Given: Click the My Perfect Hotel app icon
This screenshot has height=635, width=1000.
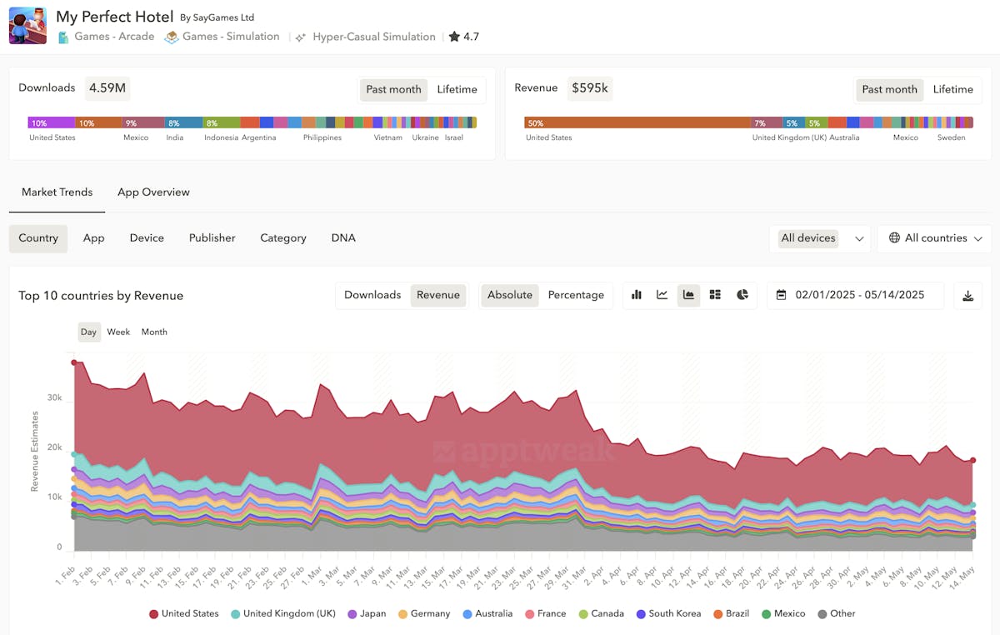Looking at the screenshot, I should point(27,26).
